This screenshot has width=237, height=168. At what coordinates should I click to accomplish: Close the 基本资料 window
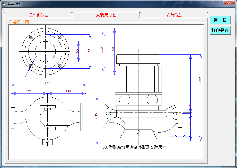coord(229,2)
